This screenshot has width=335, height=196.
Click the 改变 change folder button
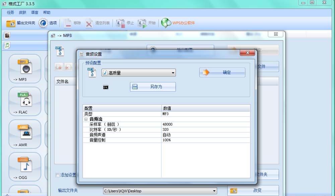[x=253, y=190]
